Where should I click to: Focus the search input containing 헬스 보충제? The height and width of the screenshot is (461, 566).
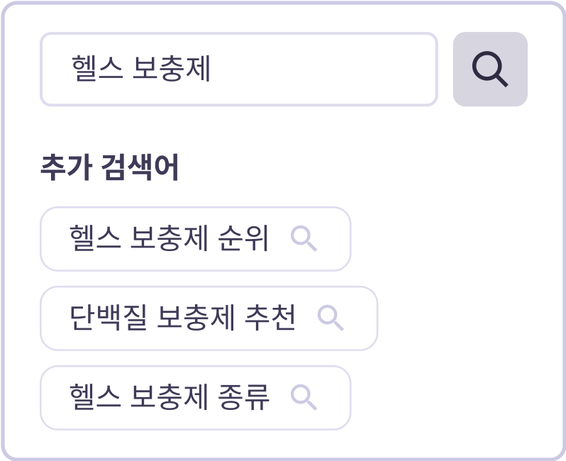pyautogui.click(x=238, y=70)
